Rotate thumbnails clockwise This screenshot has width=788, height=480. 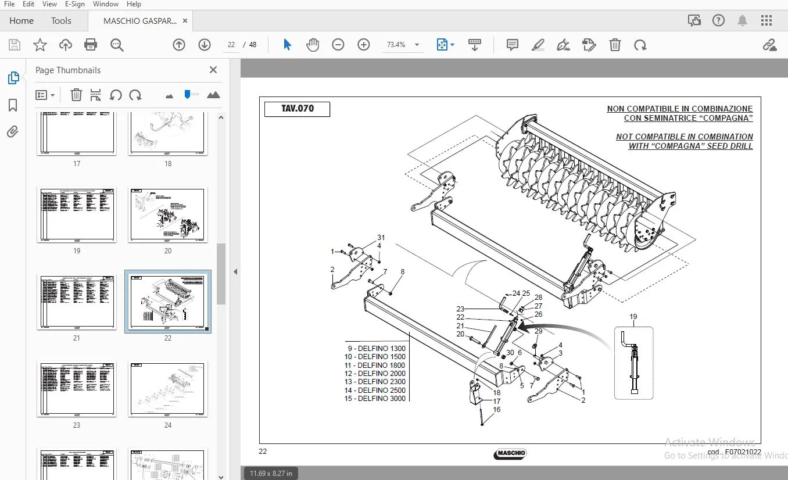pos(135,95)
